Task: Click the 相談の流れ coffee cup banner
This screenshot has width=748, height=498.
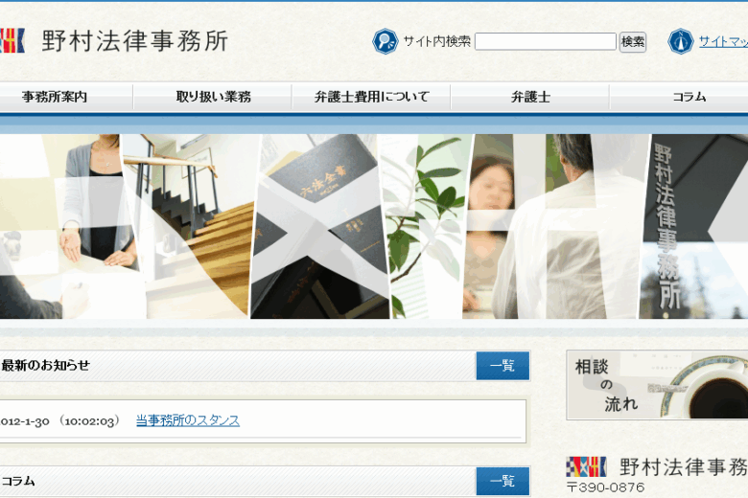Action: (x=657, y=385)
